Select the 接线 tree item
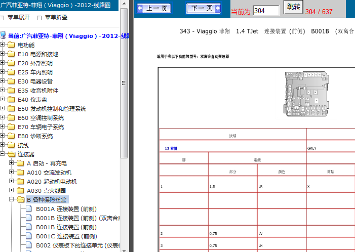The image size is (355, 252). point(23,145)
